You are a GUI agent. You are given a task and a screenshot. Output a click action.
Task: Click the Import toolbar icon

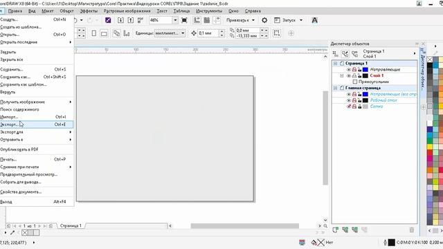pos(120,20)
